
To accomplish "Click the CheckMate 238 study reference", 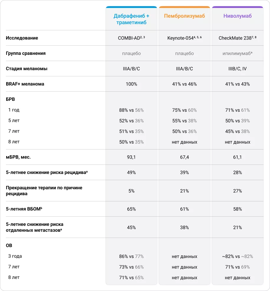I will 235,38.
